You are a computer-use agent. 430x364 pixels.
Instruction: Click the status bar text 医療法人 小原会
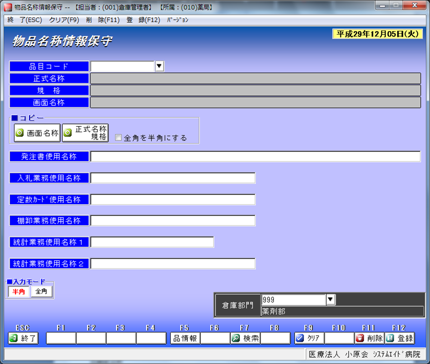[338, 354]
